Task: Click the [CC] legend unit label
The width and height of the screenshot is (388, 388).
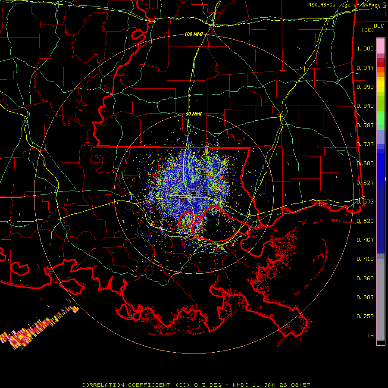Action: pyautogui.click(x=368, y=30)
